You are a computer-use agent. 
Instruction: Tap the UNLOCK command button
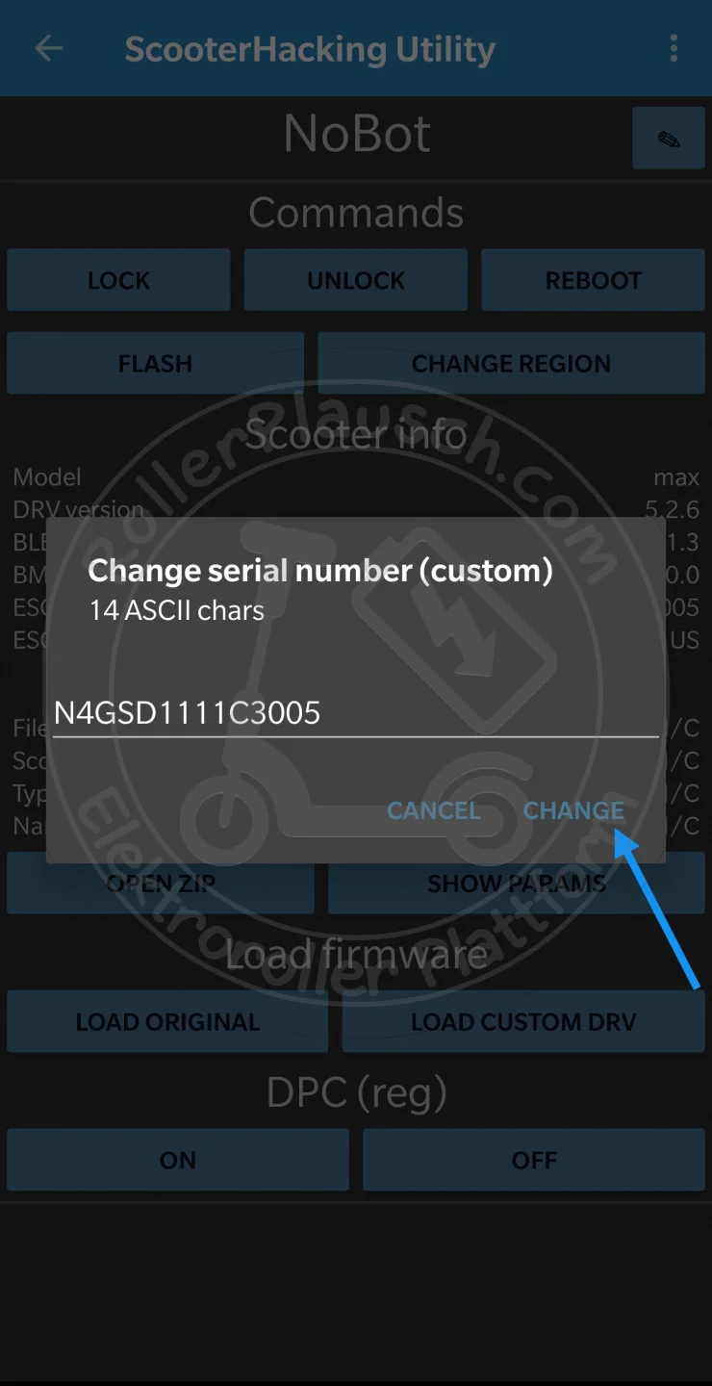(x=356, y=280)
